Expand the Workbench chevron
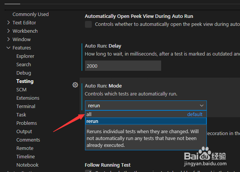The height and width of the screenshot is (172, 240). click(8, 31)
